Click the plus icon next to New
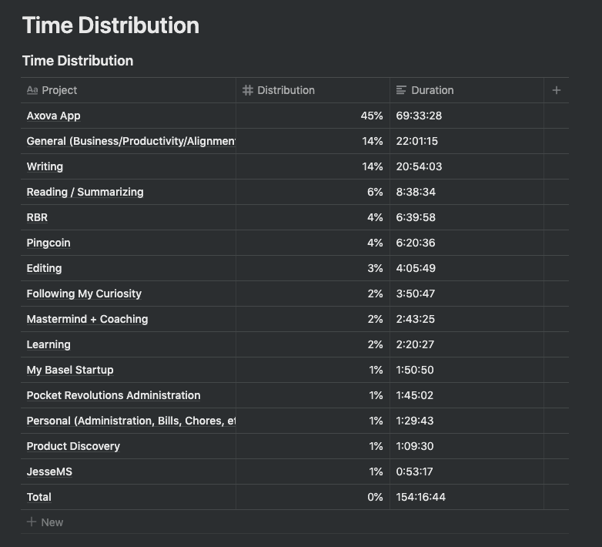The image size is (602, 547). tap(32, 522)
